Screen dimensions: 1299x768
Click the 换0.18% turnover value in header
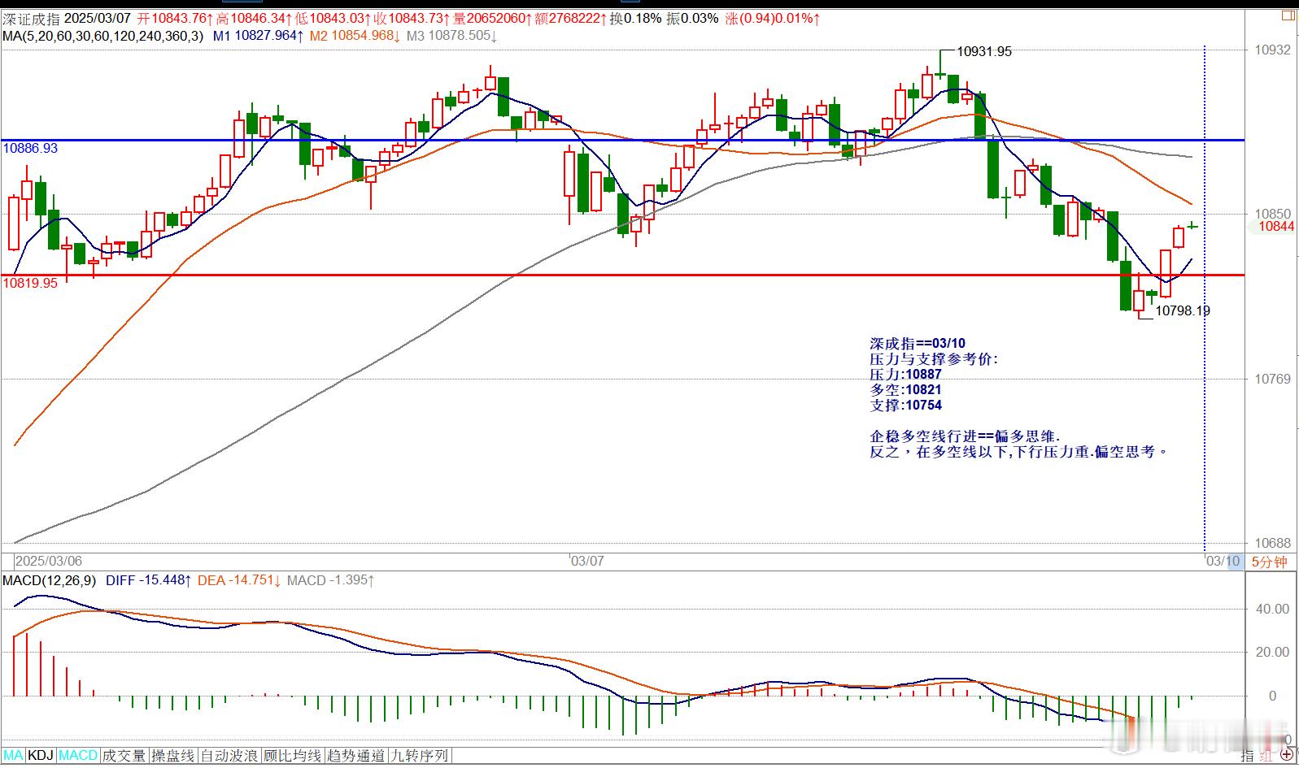coord(636,18)
